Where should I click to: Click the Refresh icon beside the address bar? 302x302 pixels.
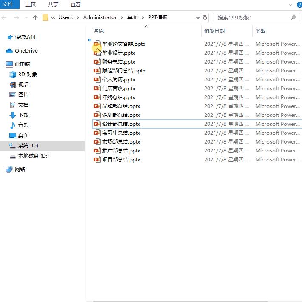click(x=205, y=18)
